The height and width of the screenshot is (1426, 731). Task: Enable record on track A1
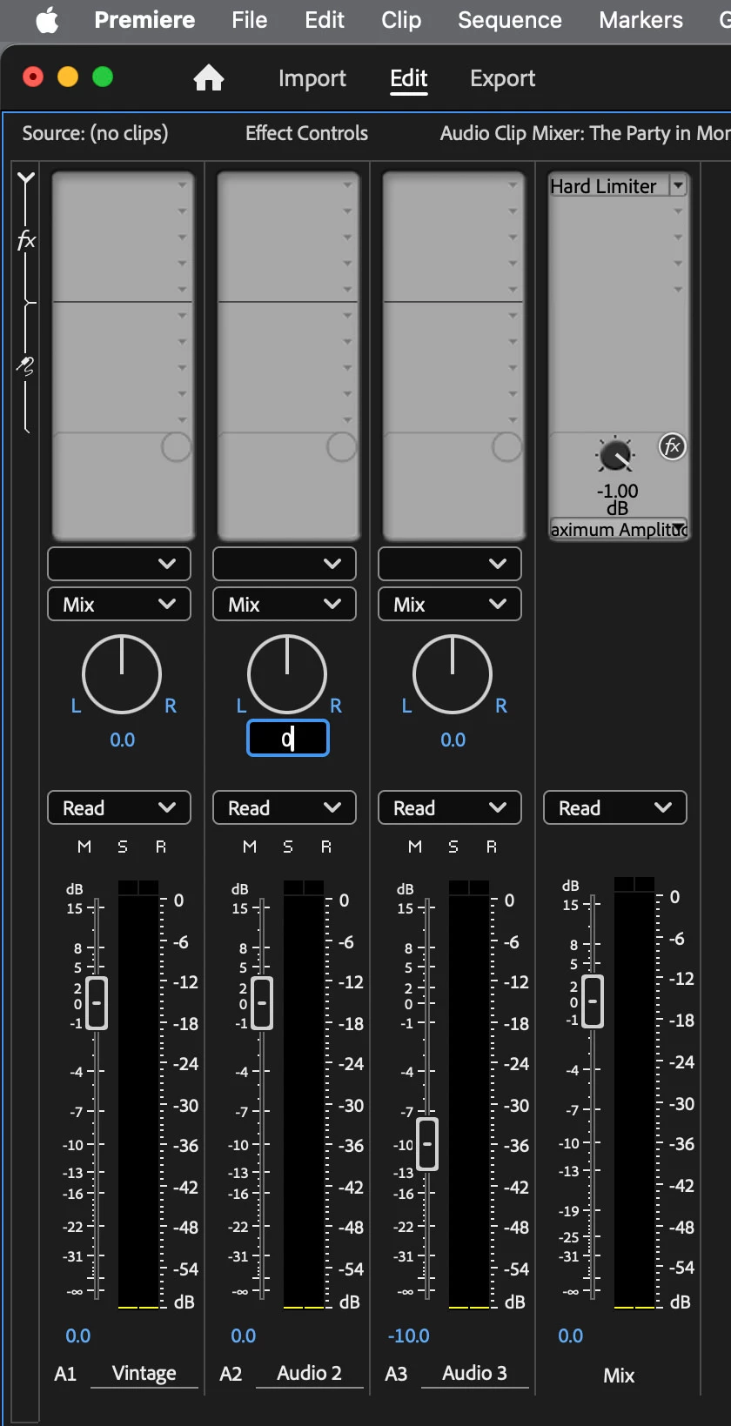[161, 847]
